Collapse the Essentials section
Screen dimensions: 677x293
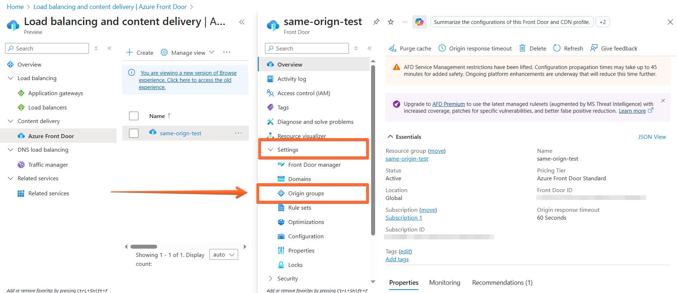390,137
